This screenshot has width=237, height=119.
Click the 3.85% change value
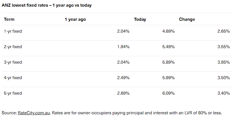click(224, 62)
